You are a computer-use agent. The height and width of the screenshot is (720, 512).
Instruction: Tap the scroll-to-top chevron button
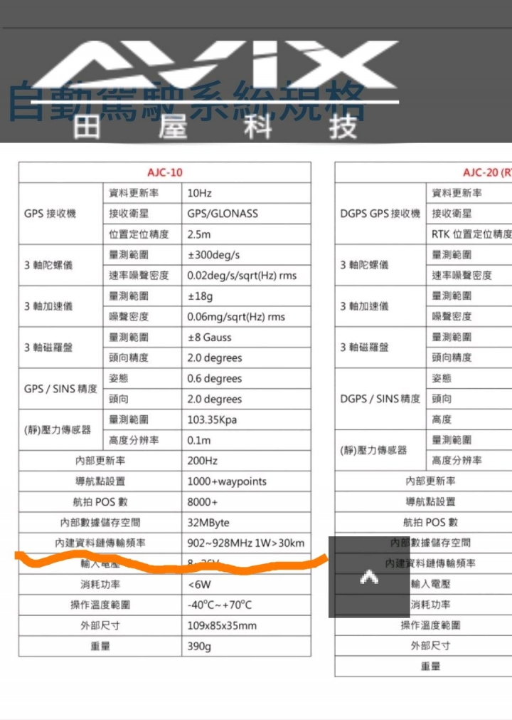369,577
